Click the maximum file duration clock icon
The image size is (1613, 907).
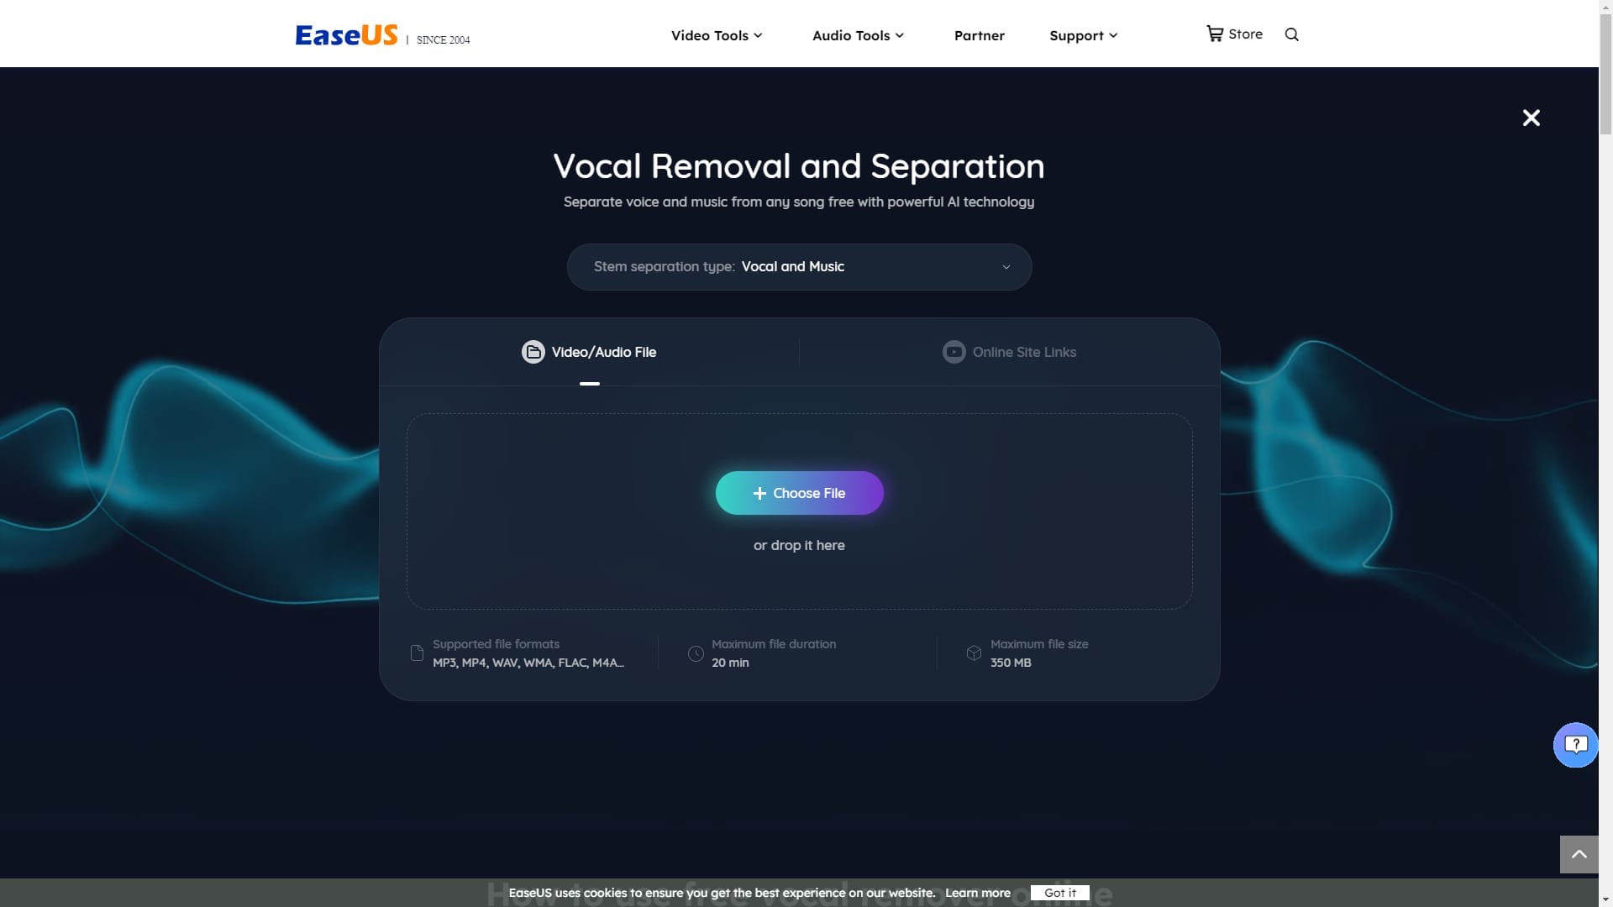[695, 653]
